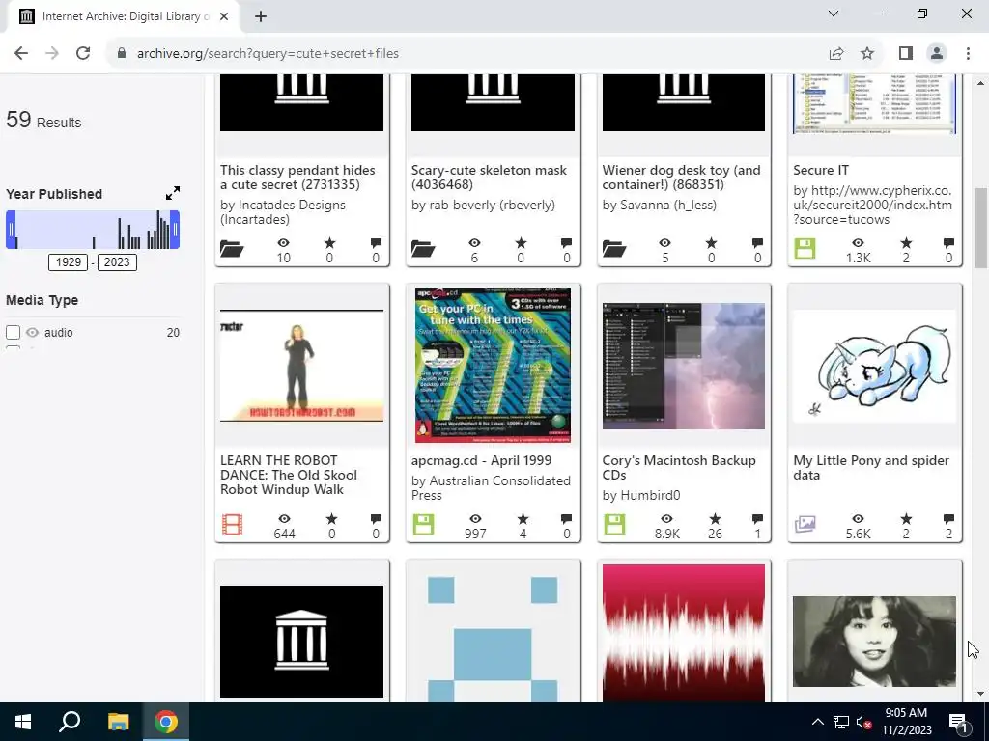Click the '59 Results' count text
This screenshot has width=989, height=741.
[43, 120]
